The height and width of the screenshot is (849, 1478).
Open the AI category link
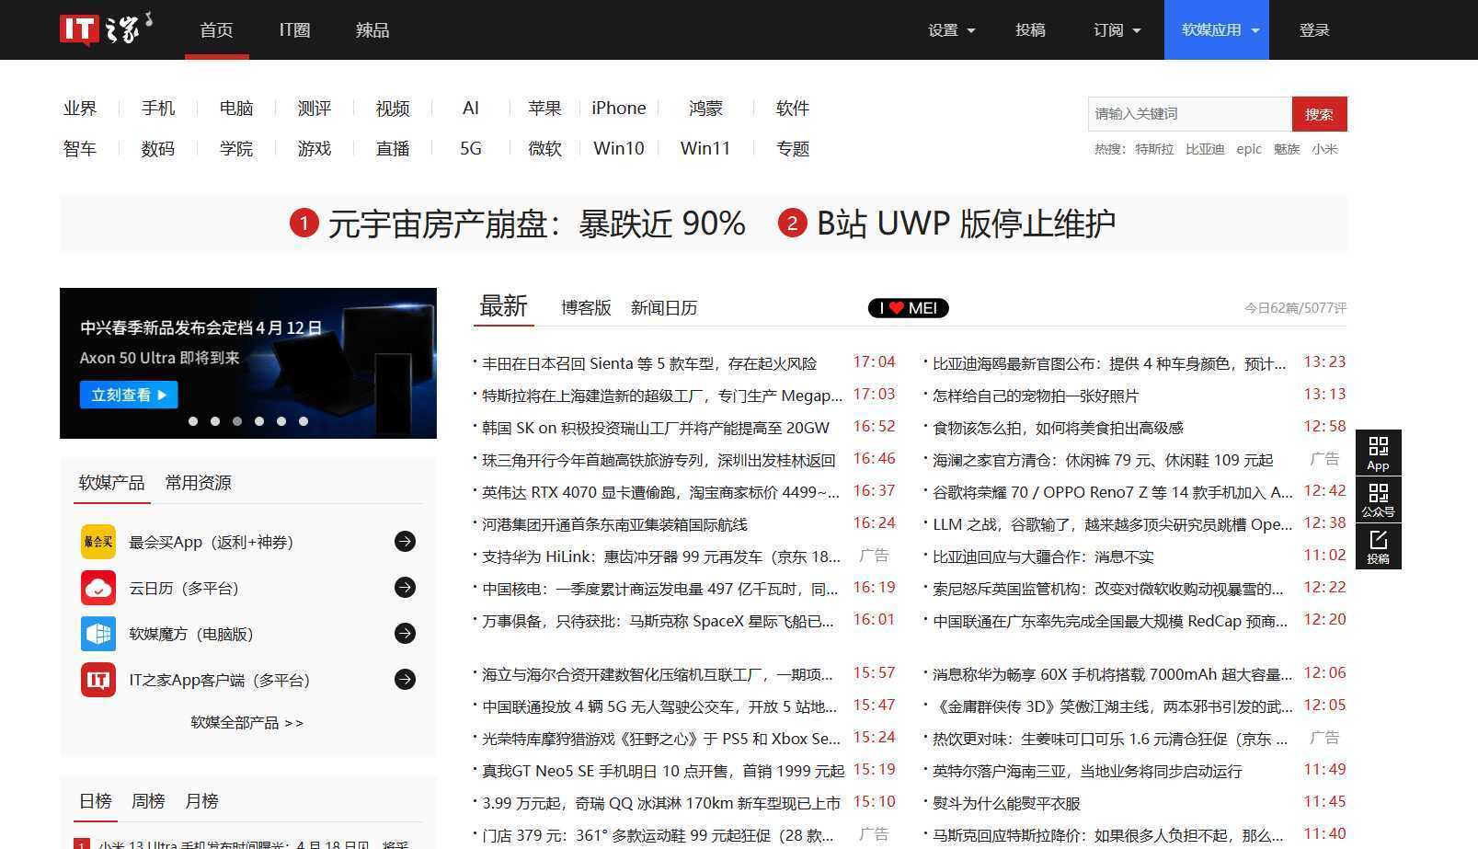click(x=471, y=109)
